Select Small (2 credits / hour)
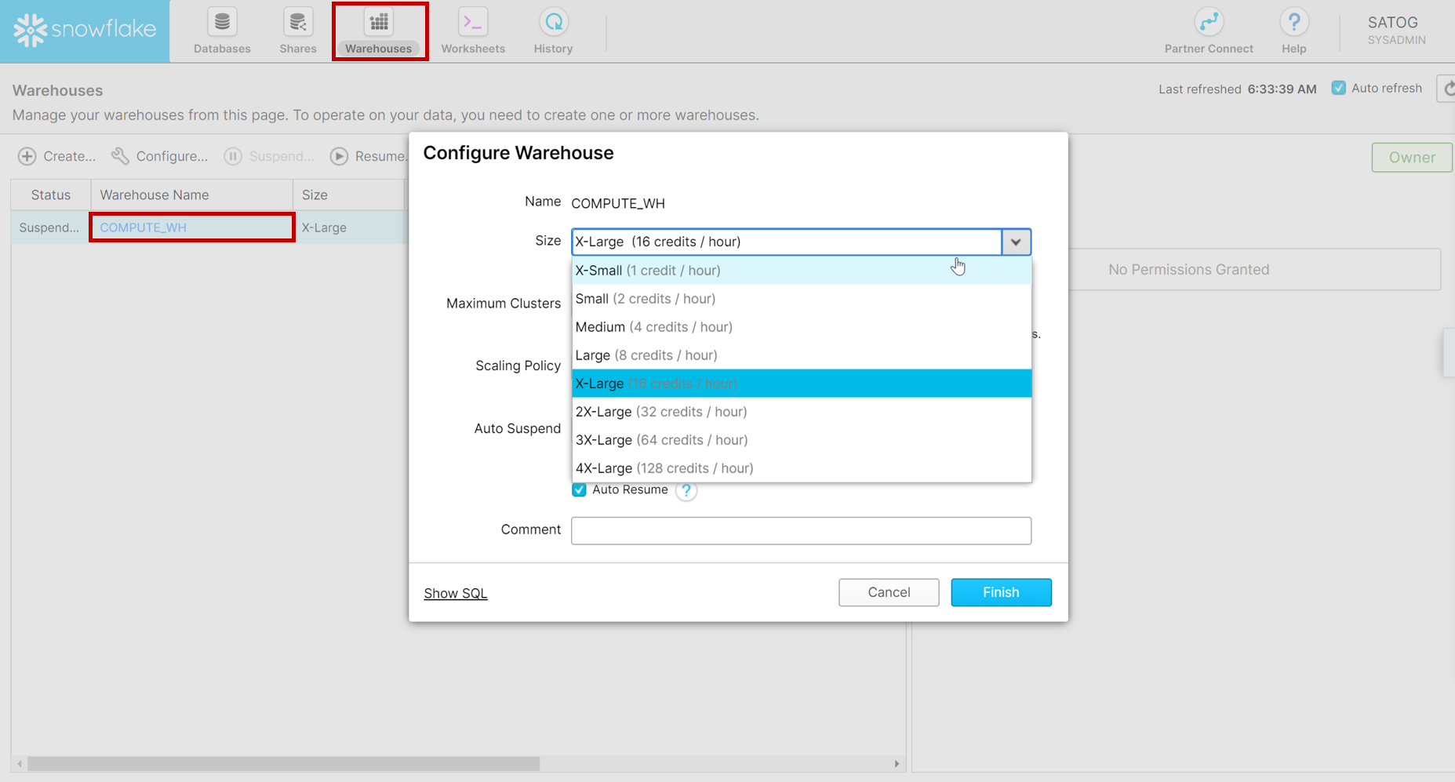This screenshot has height=782, width=1455. pos(802,299)
